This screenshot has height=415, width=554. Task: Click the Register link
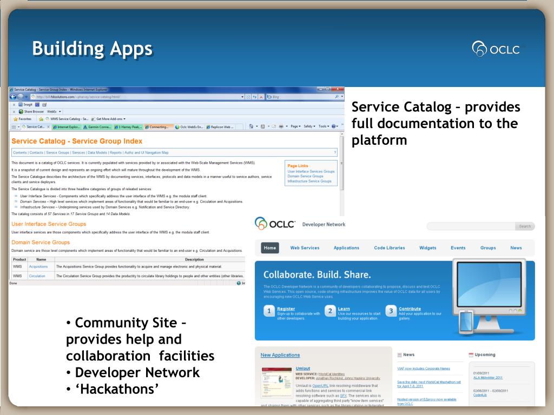click(286, 309)
